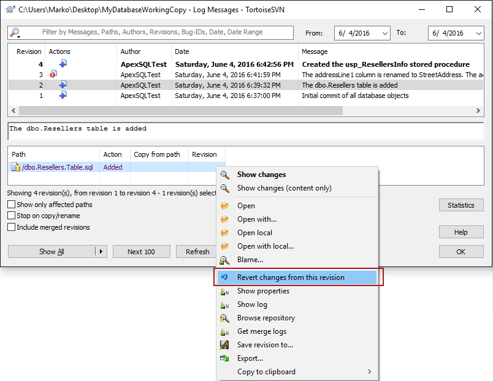Screen dimensions: 493x381
Task: Click the icon beside Show properties
Action: (x=224, y=291)
